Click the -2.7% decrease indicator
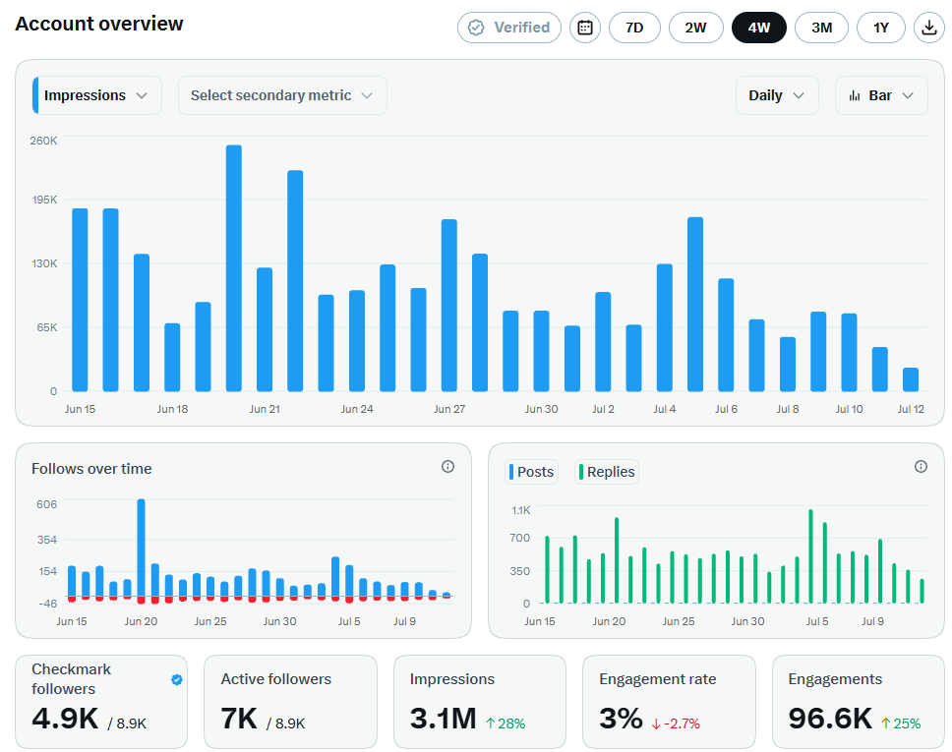952x752 pixels. 676,723
